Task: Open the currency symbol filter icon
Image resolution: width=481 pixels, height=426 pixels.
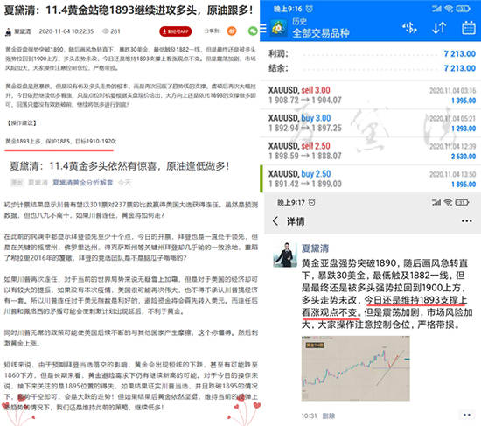Action: [409, 28]
